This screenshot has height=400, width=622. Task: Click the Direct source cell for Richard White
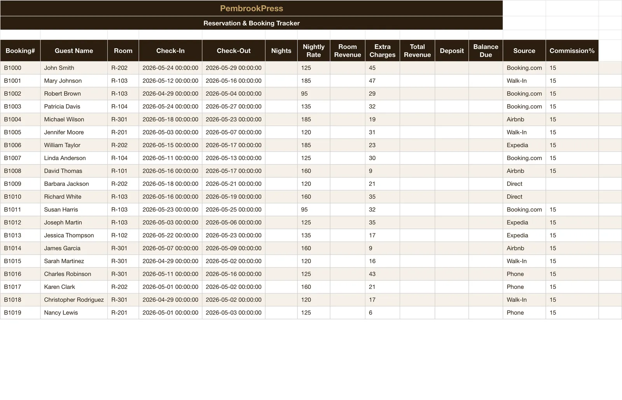click(x=524, y=197)
